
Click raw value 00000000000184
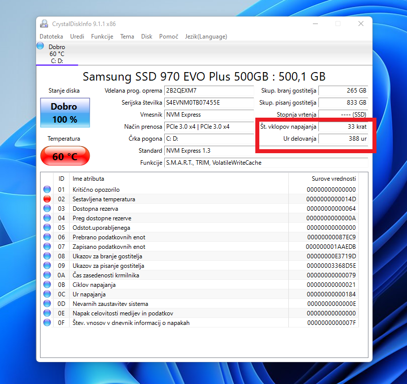pos(331,294)
